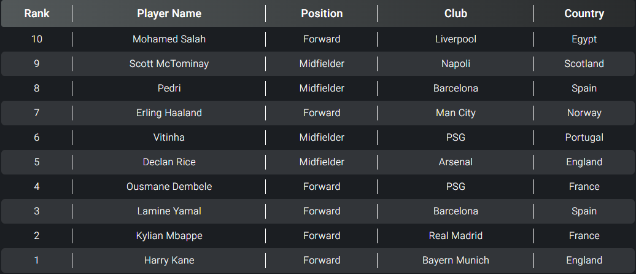
Task: Click the Napoli club cell
Action: [456, 64]
